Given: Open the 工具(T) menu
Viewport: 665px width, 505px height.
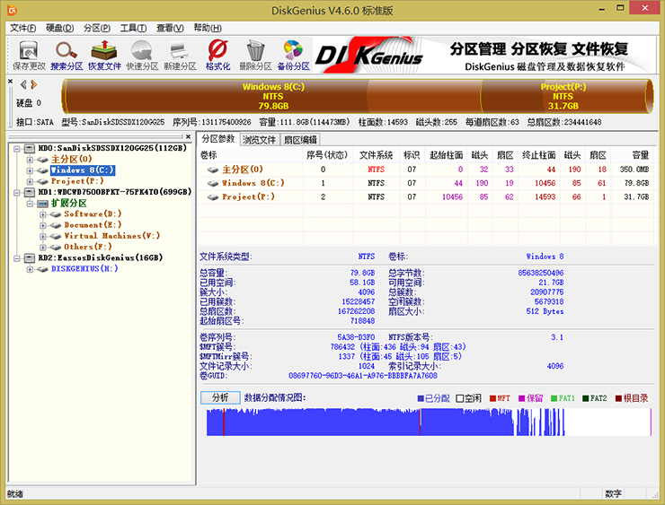Looking at the screenshot, I should point(134,28).
